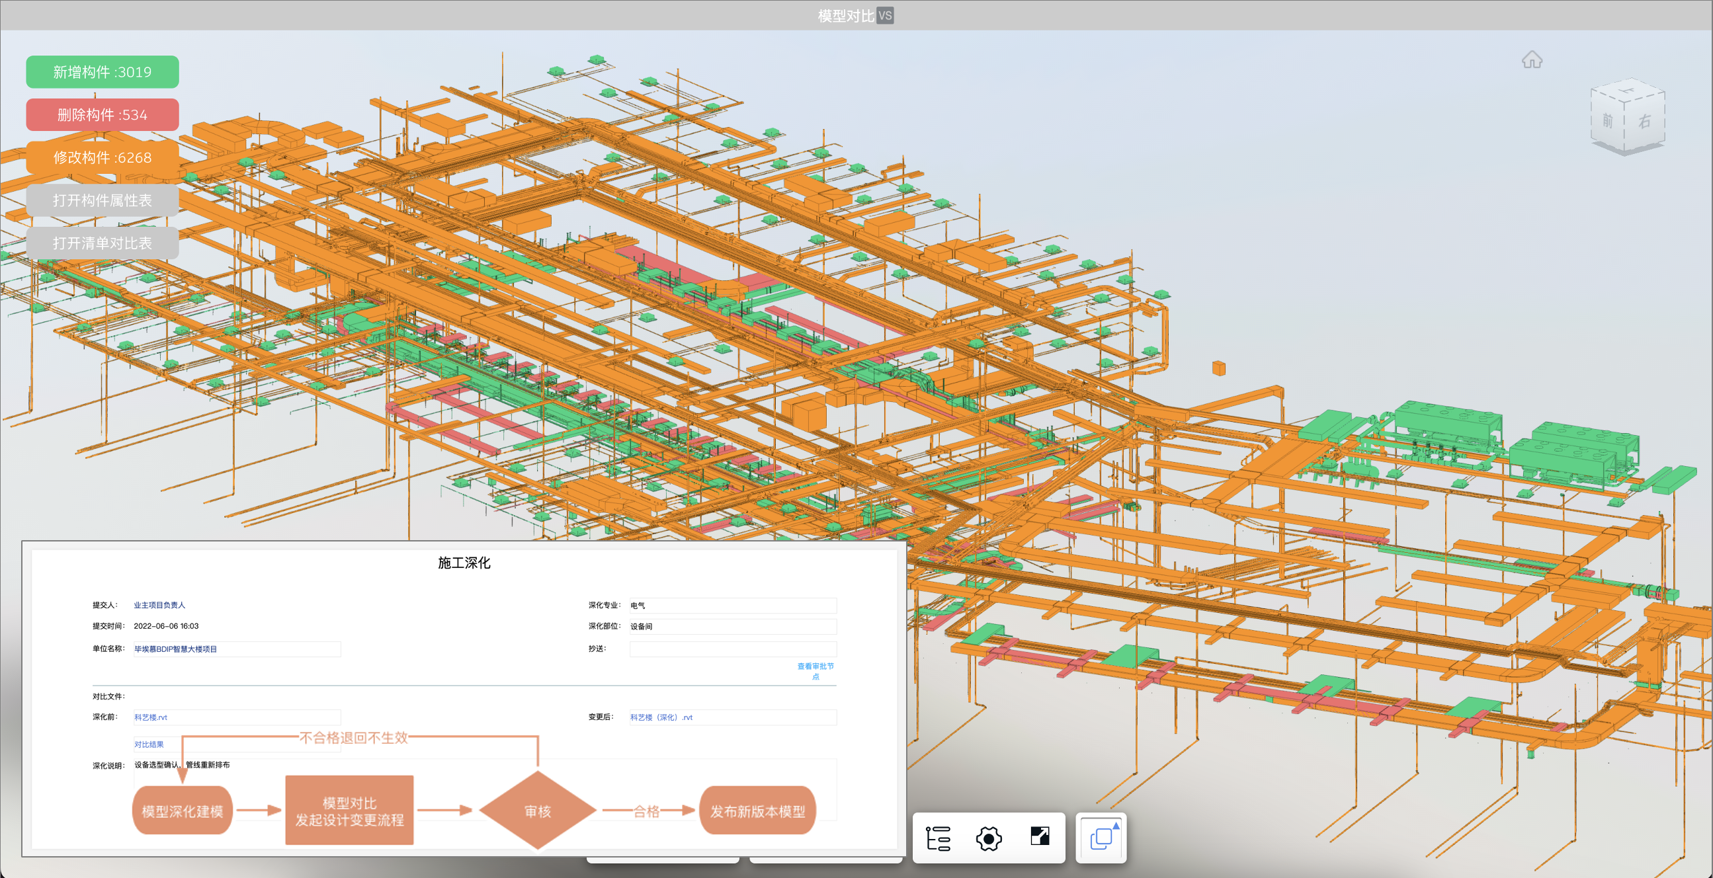
Task: Click the 模型深化建模 flowchart node
Action: (182, 811)
